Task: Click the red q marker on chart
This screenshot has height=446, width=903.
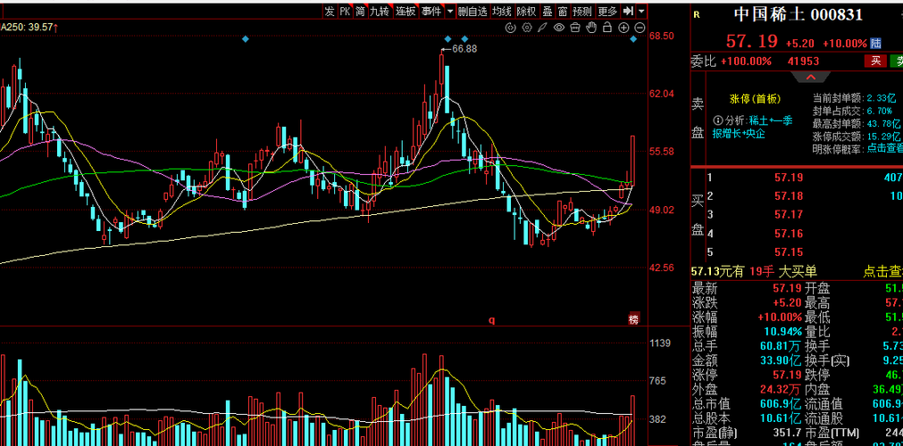Action: click(x=492, y=320)
